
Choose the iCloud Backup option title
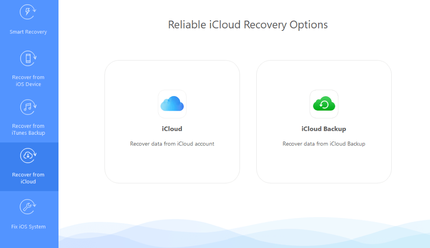(324, 129)
